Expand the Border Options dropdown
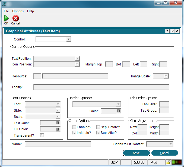Viewport: 184px width, 167px height. click(x=119, y=104)
